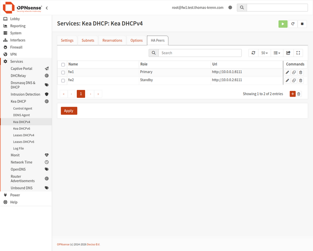Open the 50 rows-per-page dropdown
The width and height of the screenshot is (313, 251).
(x=265, y=53)
